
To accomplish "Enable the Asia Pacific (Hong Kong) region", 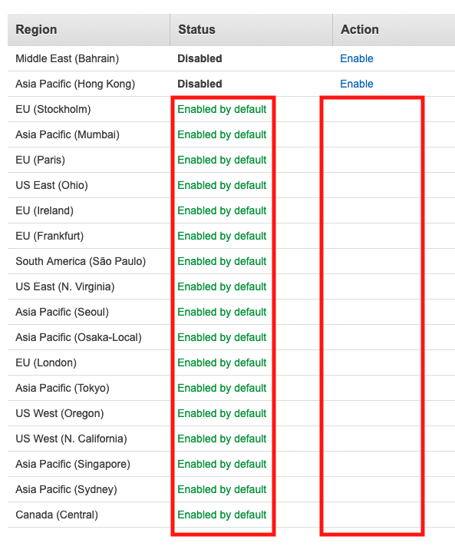I will point(356,84).
